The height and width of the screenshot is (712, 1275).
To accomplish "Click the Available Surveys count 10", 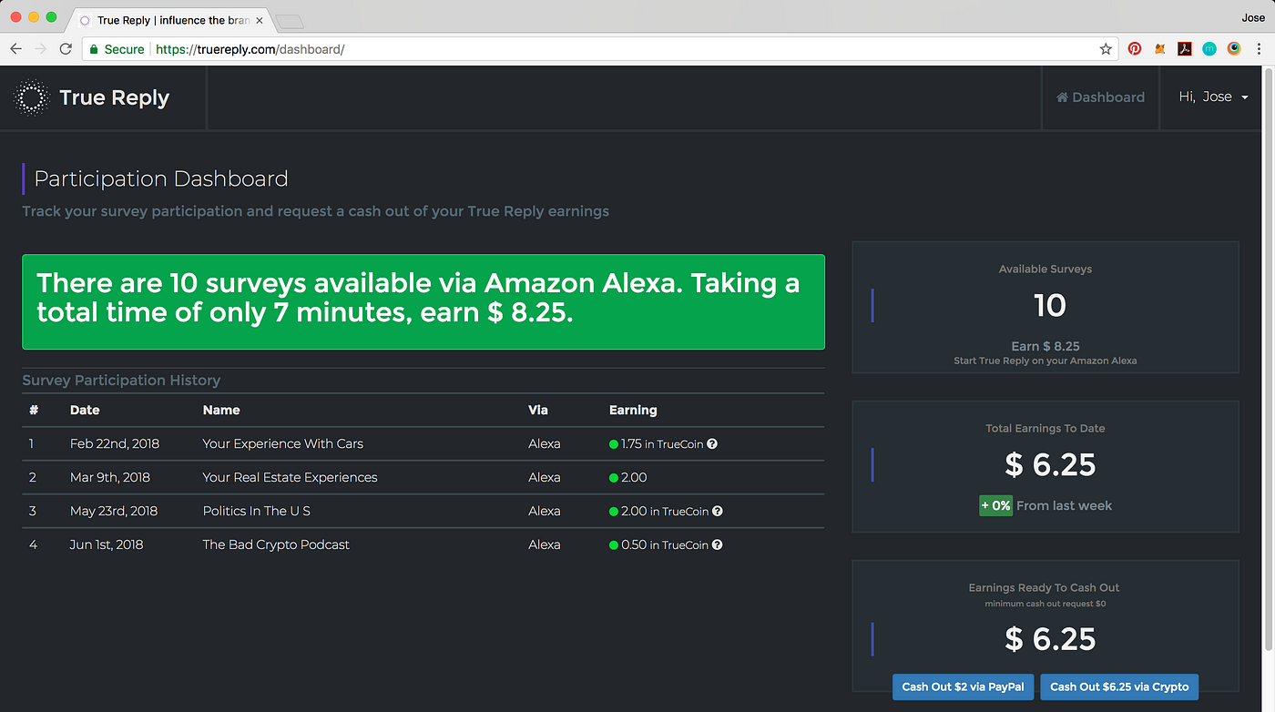I will (1049, 306).
